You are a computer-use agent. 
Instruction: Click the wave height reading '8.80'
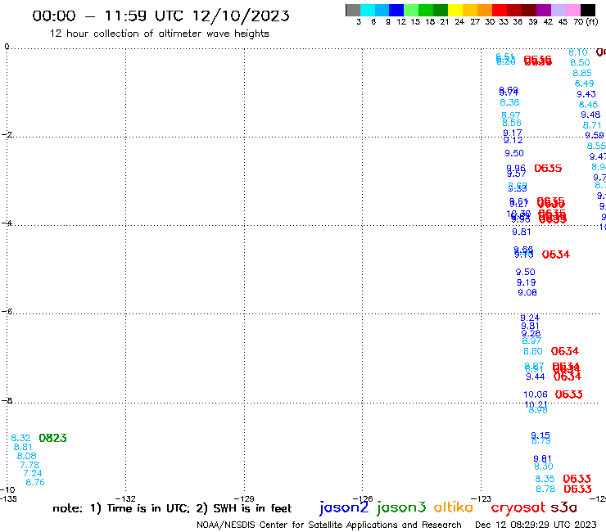pyautogui.click(x=533, y=352)
